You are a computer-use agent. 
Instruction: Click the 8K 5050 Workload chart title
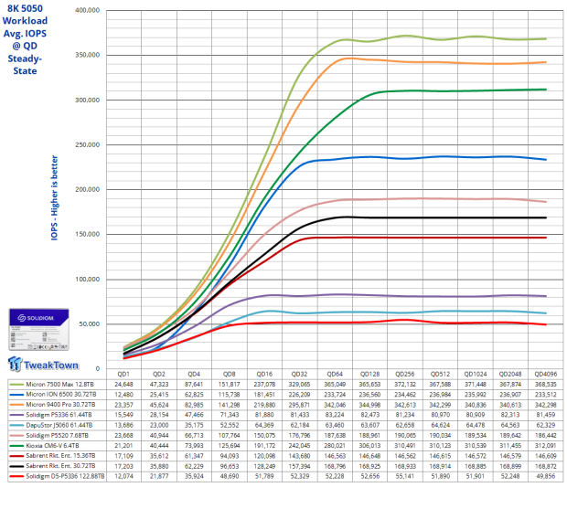pos(25,39)
